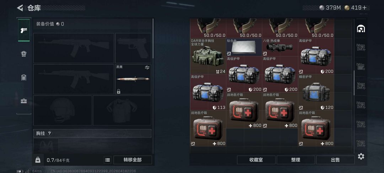Click the swap arrows icon on 黑鹰 knife slot
Viewport: 384px width, 173px height.
[x=147, y=68]
